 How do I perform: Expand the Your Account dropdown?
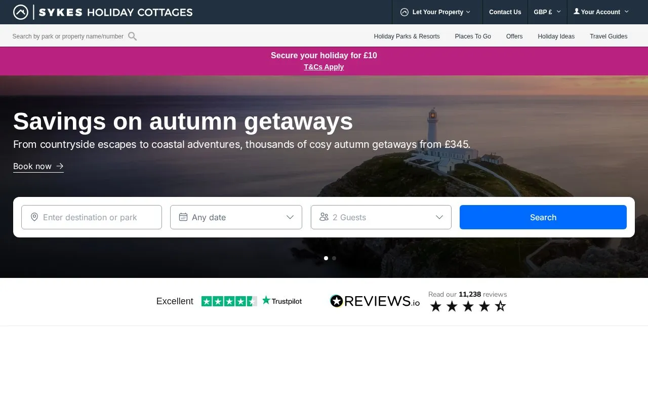pyautogui.click(x=601, y=12)
